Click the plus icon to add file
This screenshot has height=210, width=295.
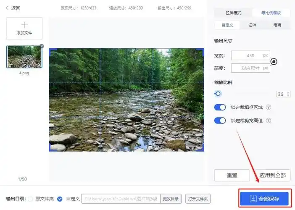[x=24, y=25]
